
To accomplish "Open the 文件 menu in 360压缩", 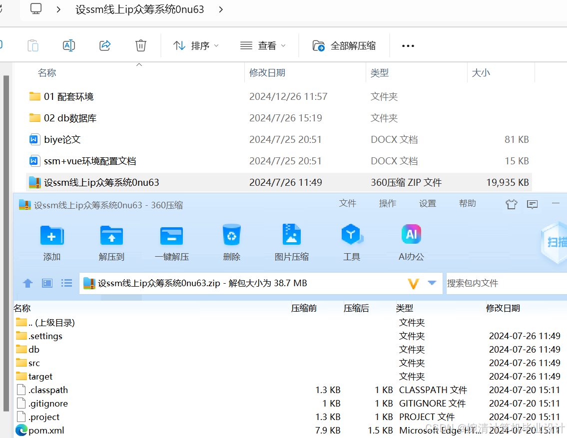I will (x=348, y=203).
